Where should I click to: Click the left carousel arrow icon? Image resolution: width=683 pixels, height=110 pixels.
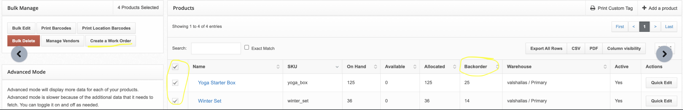click(19, 54)
